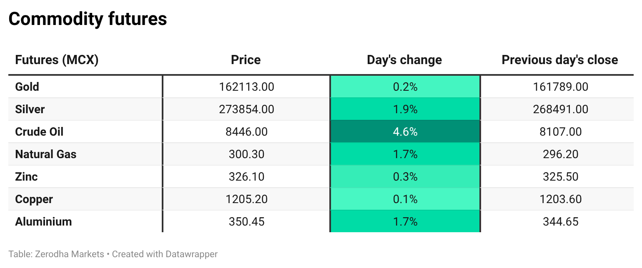
Task: Click the Commodity futures title
Action: point(88,19)
